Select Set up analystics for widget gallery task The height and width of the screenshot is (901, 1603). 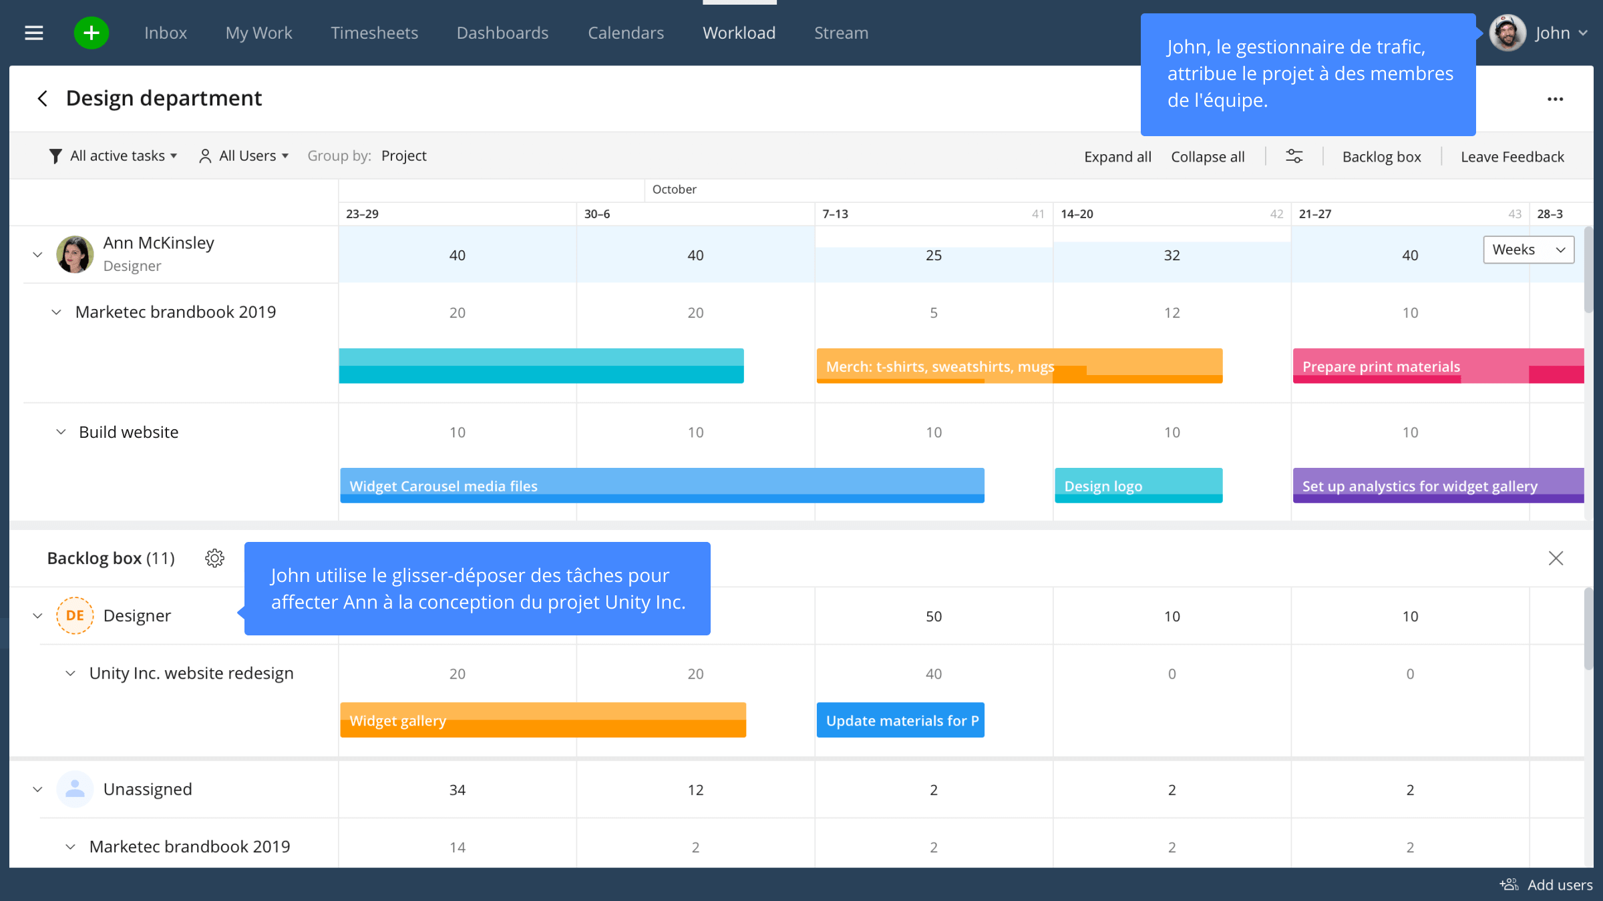coord(1438,485)
